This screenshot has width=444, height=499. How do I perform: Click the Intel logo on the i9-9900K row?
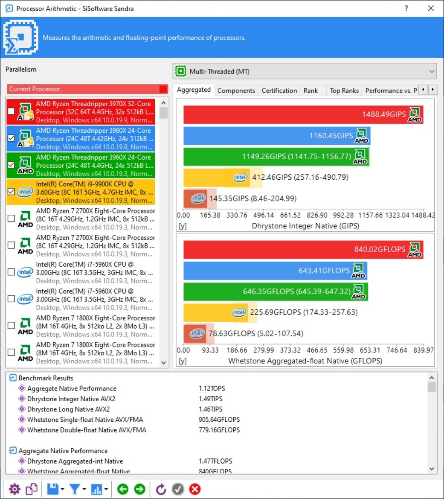pyautogui.click(x=25, y=192)
